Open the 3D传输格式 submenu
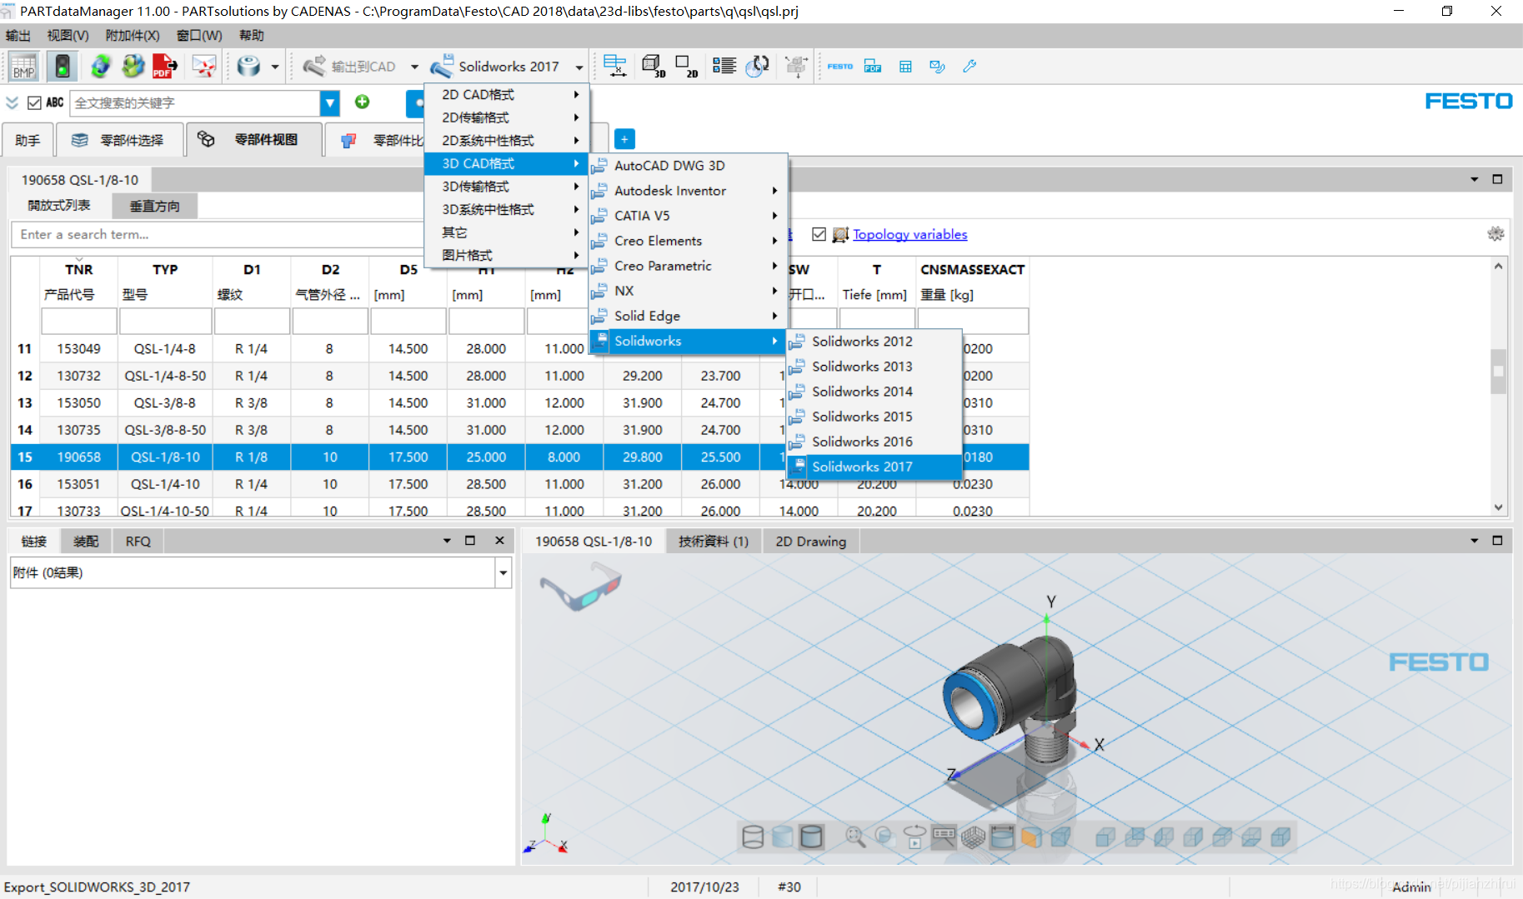1523x899 pixels. 507,187
